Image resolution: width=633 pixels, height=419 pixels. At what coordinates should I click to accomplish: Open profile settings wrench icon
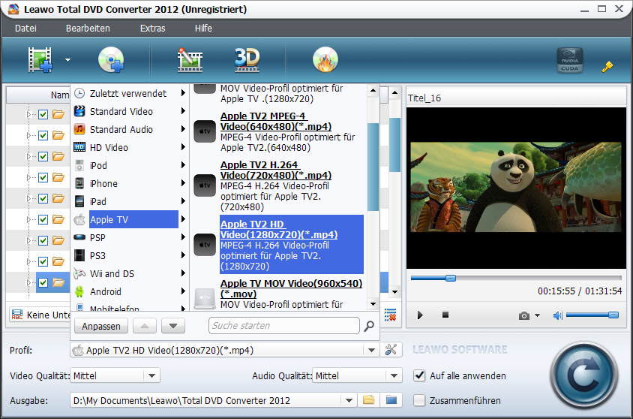click(x=391, y=349)
